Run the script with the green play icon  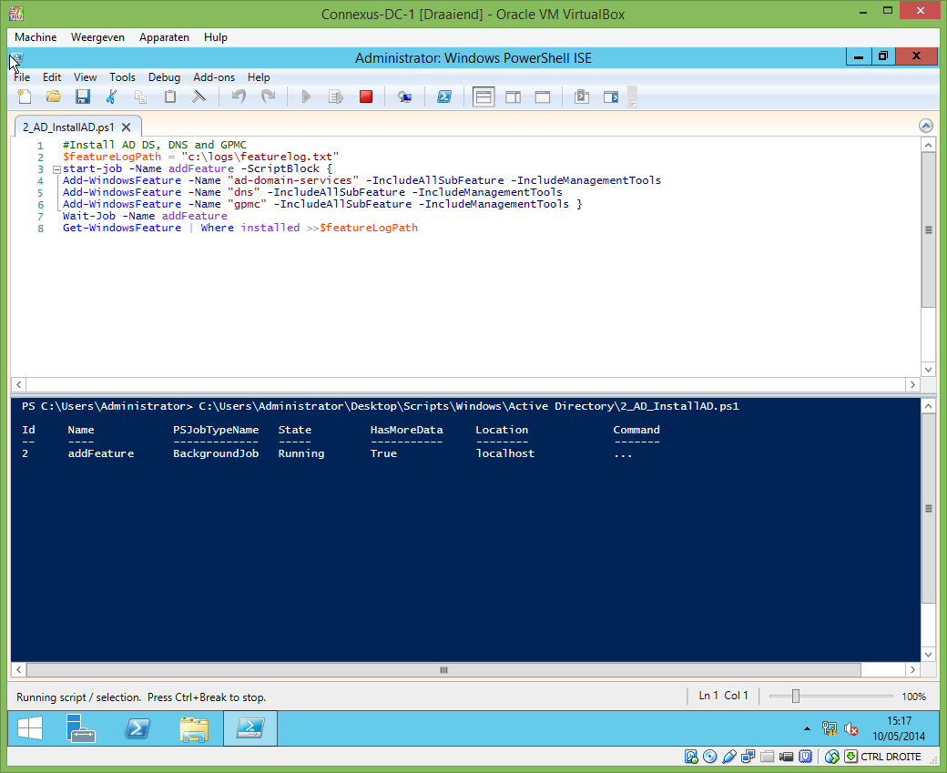[306, 97]
